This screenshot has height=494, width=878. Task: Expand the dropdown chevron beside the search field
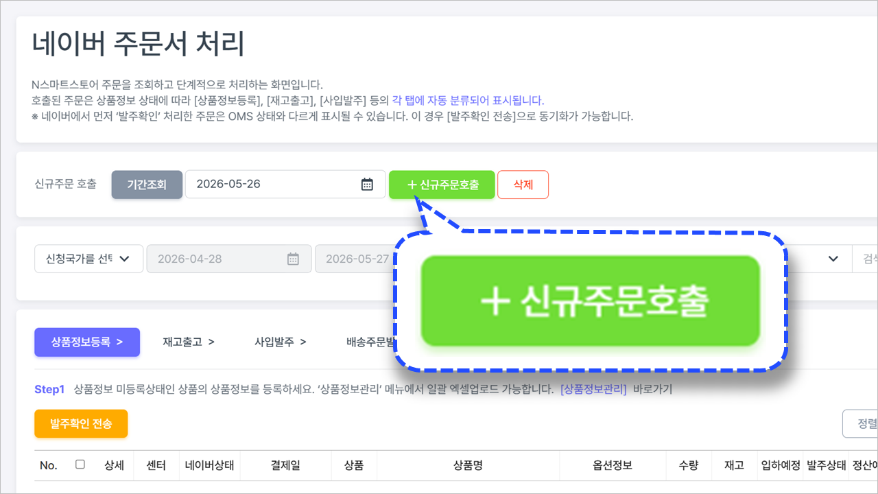point(833,259)
